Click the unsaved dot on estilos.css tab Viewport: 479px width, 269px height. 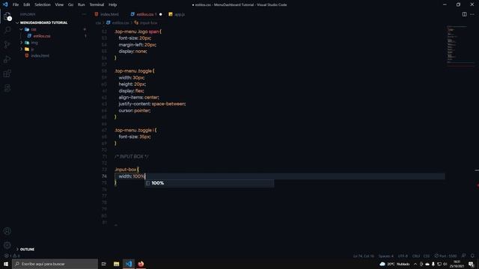pos(161,14)
